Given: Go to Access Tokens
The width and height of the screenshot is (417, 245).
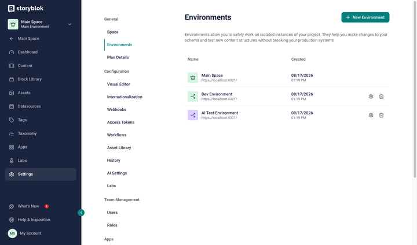Looking at the screenshot, I should pyautogui.click(x=120, y=122).
